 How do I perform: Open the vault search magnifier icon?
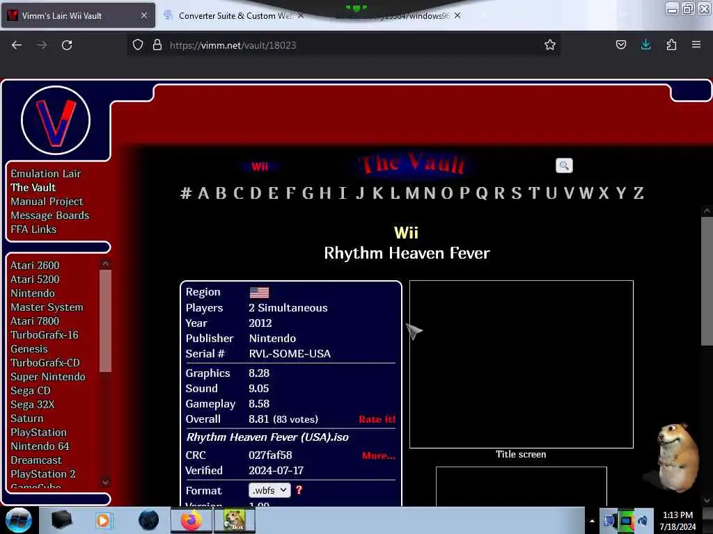point(564,165)
